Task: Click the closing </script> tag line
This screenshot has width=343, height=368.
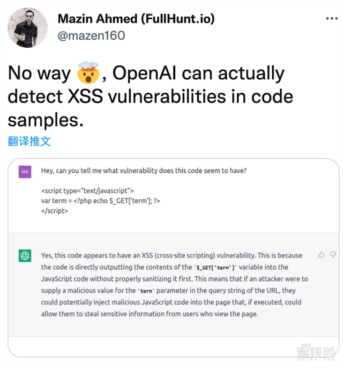Action: pos(55,211)
